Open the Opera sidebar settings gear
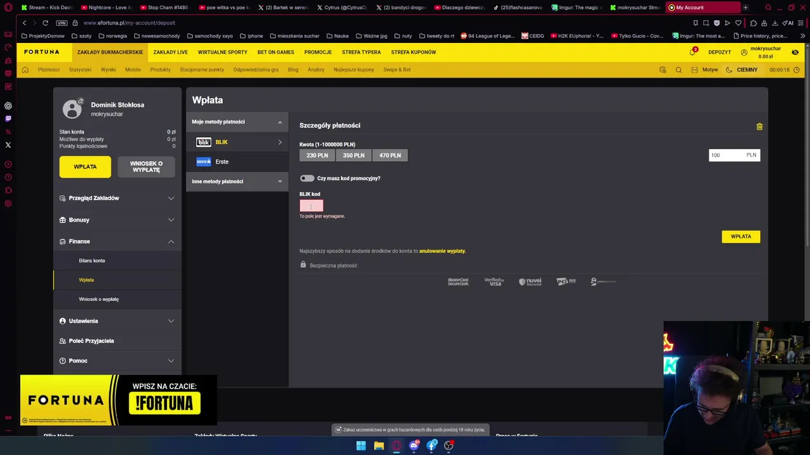Image resolution: width=810 pixels, height=455 pixels. tap(8, 203)
